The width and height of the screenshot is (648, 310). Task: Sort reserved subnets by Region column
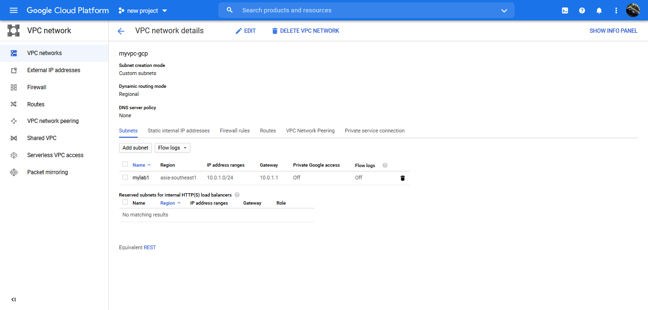coord(170,203)
